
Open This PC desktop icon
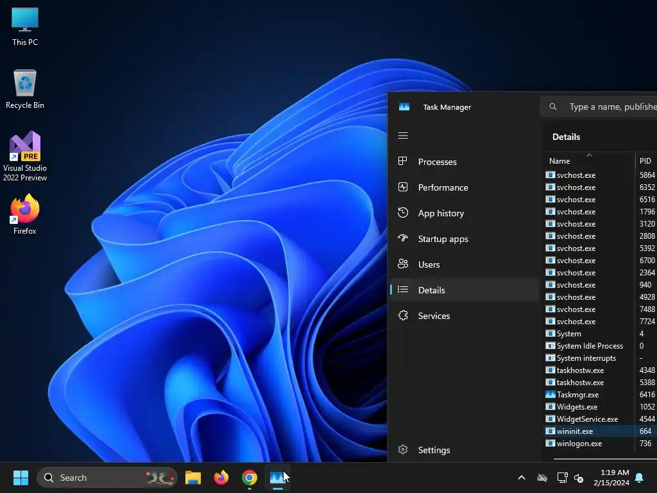(25, 27)
